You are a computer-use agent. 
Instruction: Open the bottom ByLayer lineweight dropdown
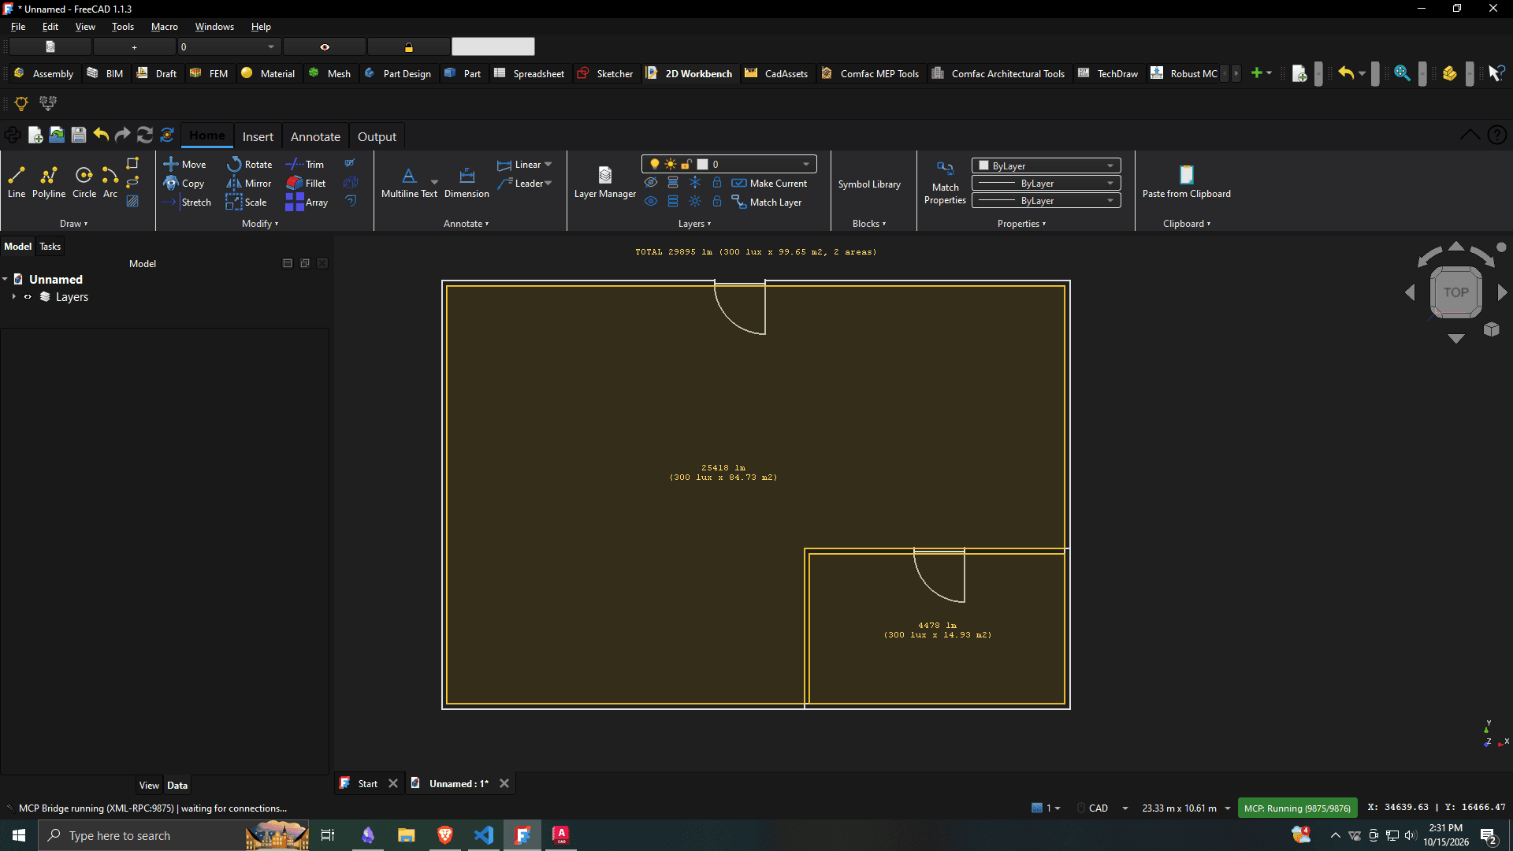pyautogui.click(x=1046, y=200)
